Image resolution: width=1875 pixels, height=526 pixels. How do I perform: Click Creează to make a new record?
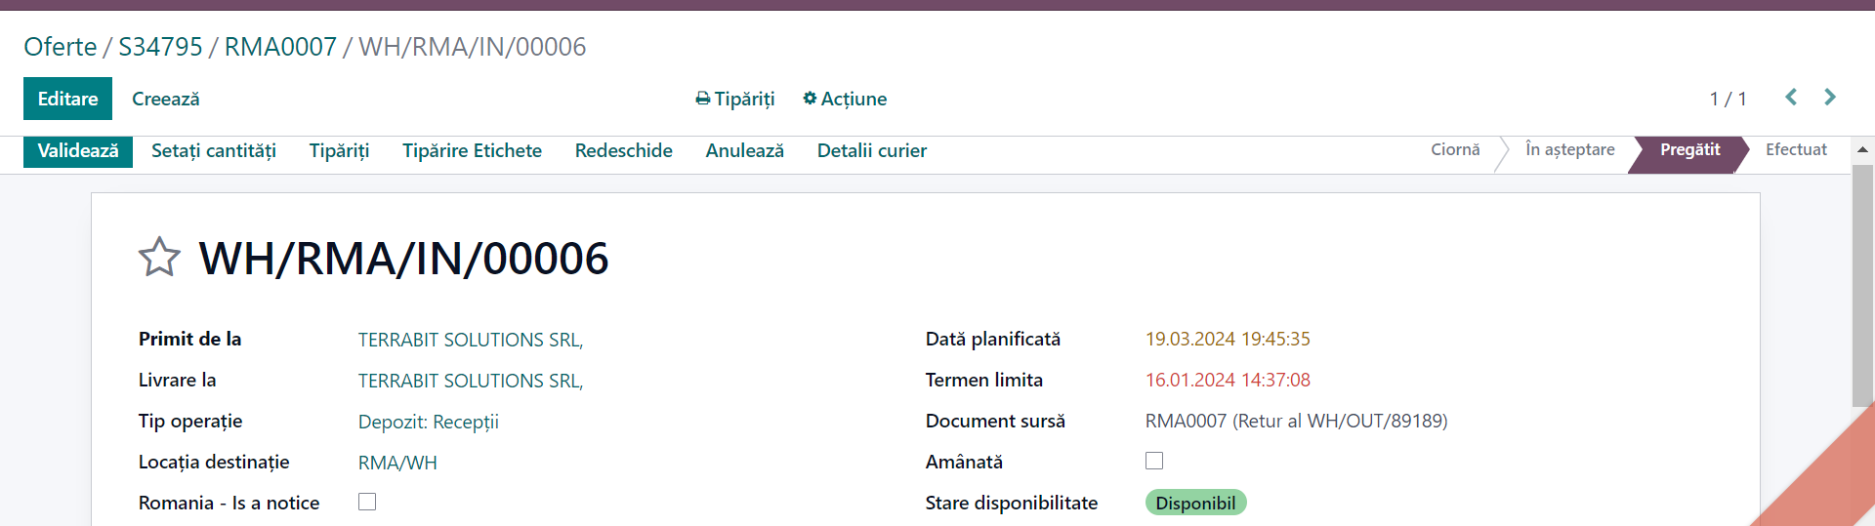coord(166,99)
